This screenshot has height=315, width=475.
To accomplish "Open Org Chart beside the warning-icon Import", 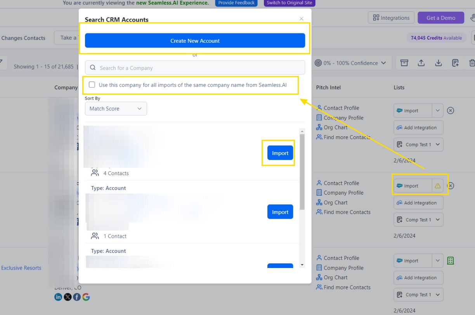I will pos(332,202).
